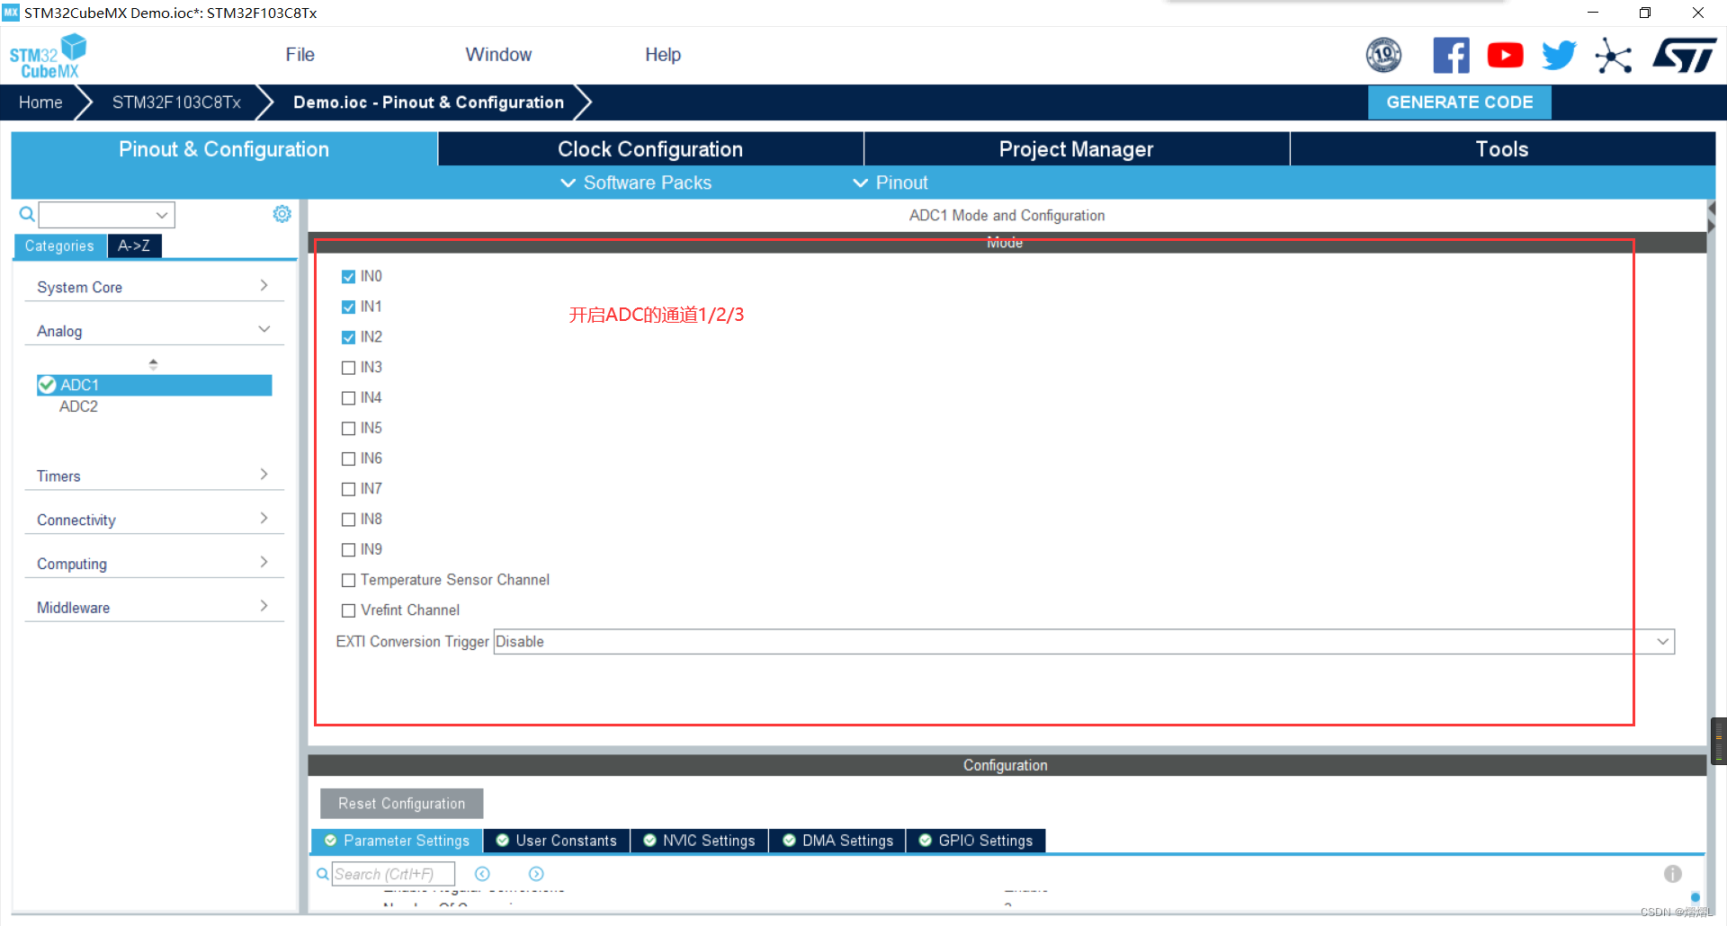Open the GPIO Settings tab
Screen dimensions: 1727x926
coord(976,841)
